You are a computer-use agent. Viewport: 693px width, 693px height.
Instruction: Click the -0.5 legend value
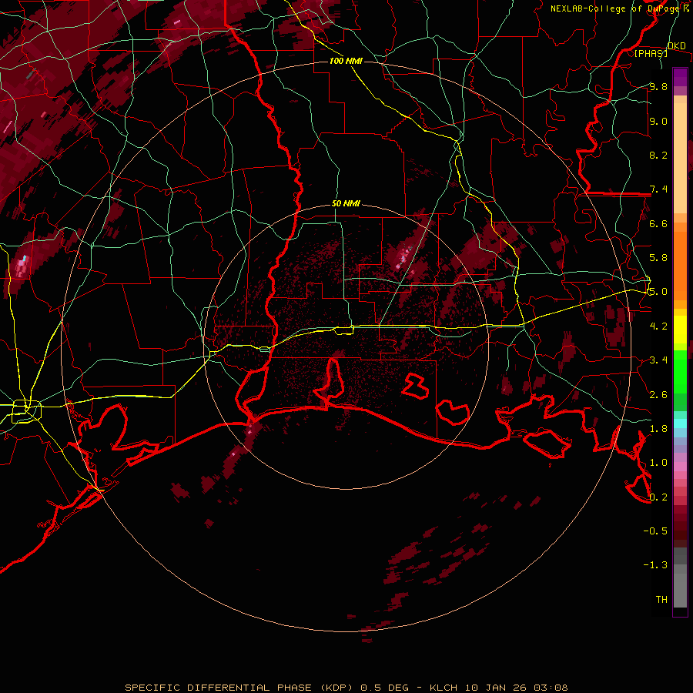pyautogui.click(x=655, y=531)
